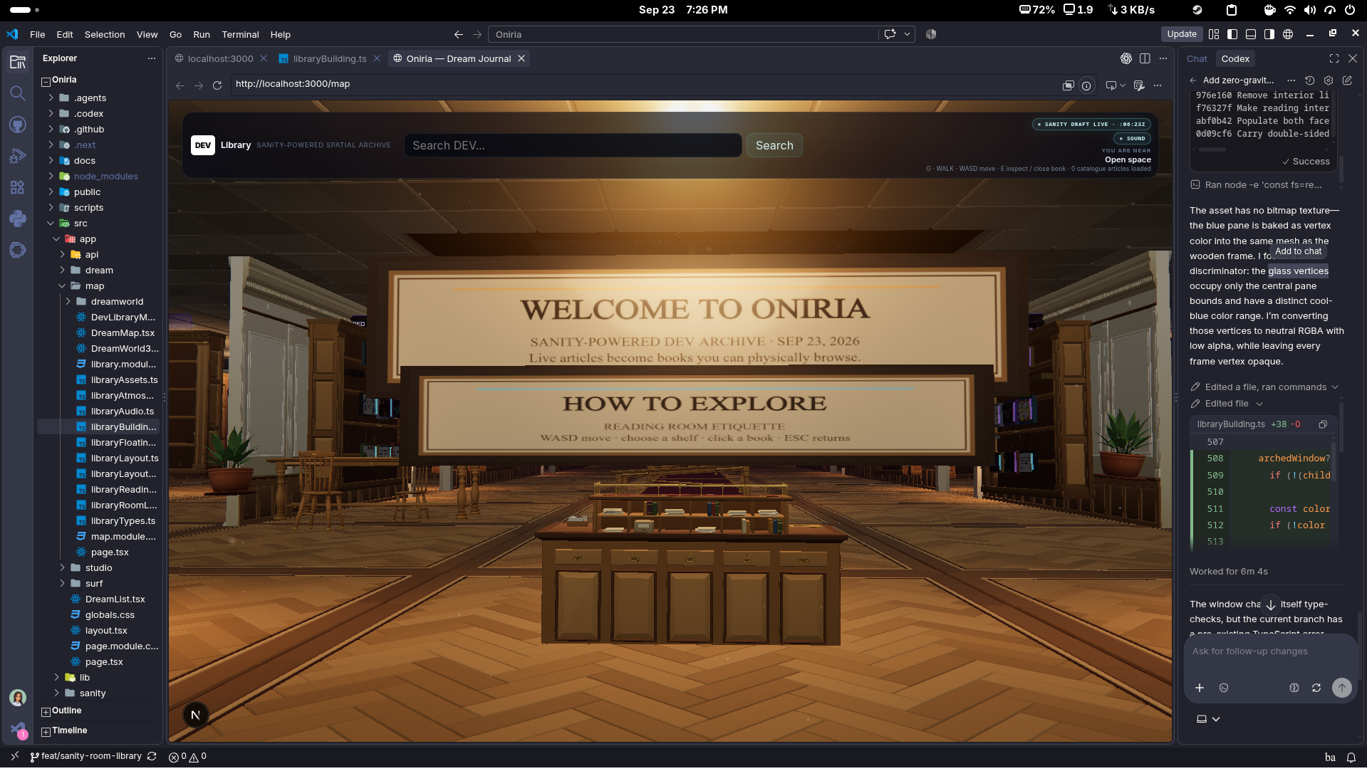This screenshot has width=1367, height=781.
Task: Open the volume control in system bar
Action: point(1310,10)
